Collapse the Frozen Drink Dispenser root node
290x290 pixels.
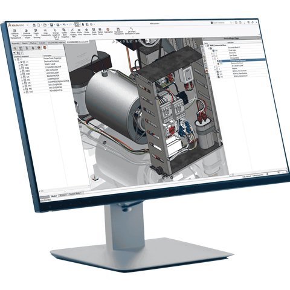pos(16,60)
